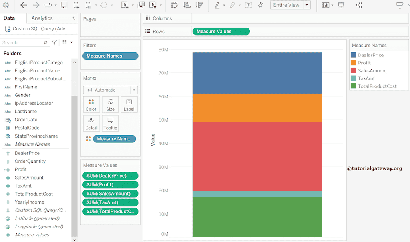Add a new data source from toolbar
The width and height of the screenshot is (410, 242).
(76, 5)
